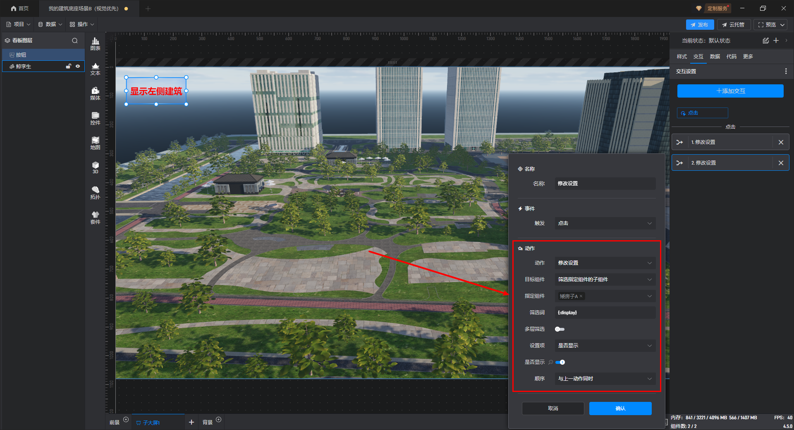The height and width of the screenshot is (430, 794).
Task: Click the 确认 confirm button
Action: tap(620, 408)
